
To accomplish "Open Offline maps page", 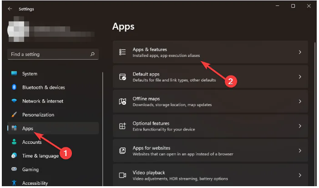I will 210,102.
